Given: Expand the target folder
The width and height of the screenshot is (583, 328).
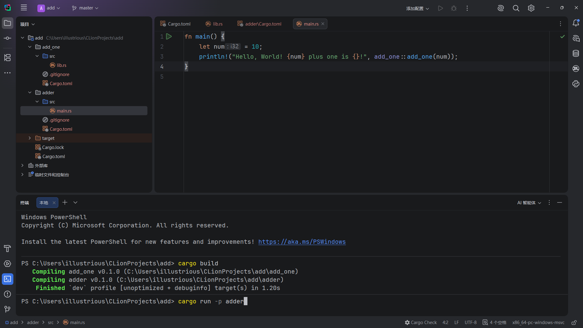Looking at the screenshot, I should [x=30, y=138].
